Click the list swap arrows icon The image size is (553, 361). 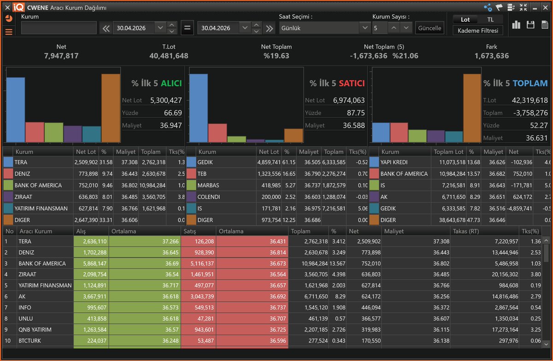[x=511, y=7]
